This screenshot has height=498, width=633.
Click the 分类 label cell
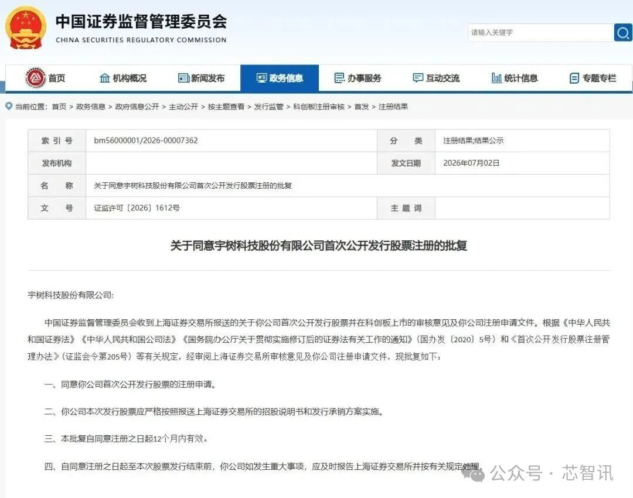[406, 141]
